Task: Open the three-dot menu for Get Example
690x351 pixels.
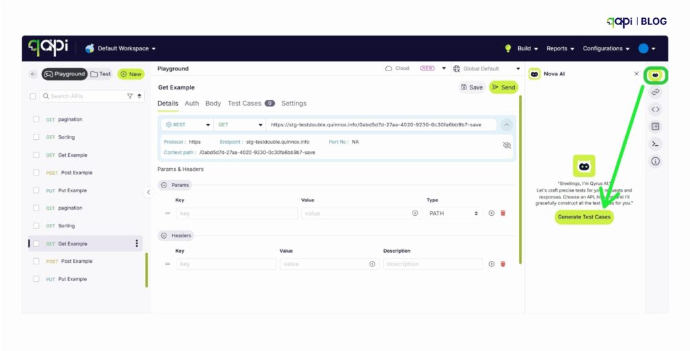Action: 136,243
